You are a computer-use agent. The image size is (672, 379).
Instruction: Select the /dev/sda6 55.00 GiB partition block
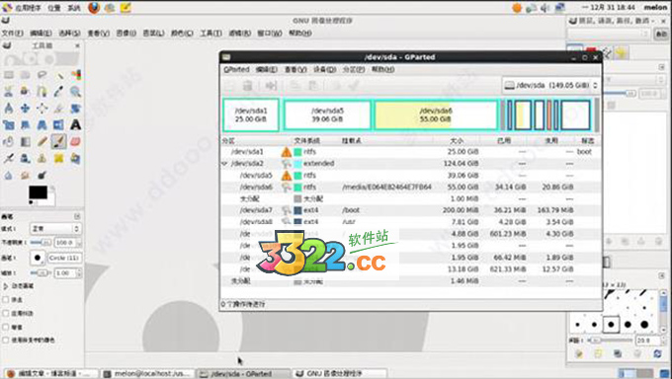436,114
